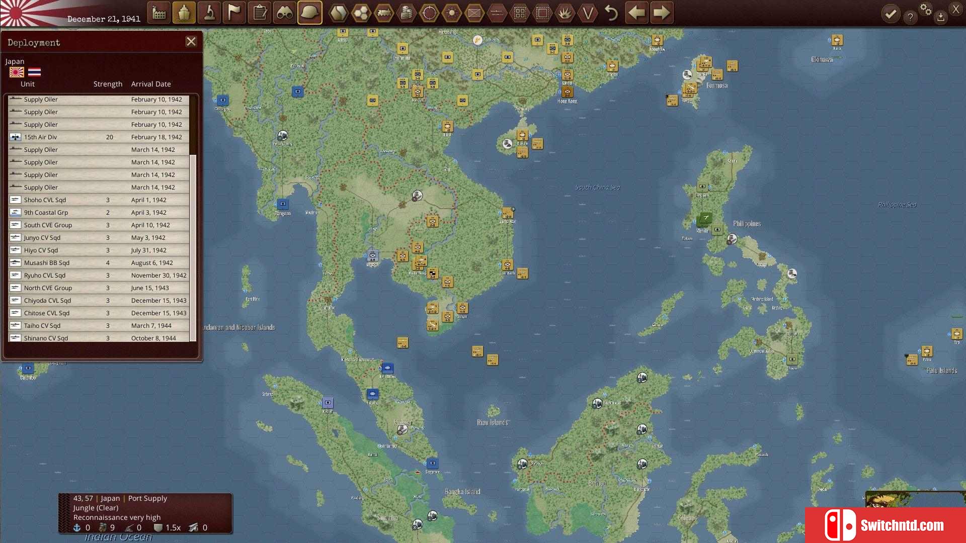
Task: Click the Deployment list scrollbar thumb
Action: click(x=193, y=248)
